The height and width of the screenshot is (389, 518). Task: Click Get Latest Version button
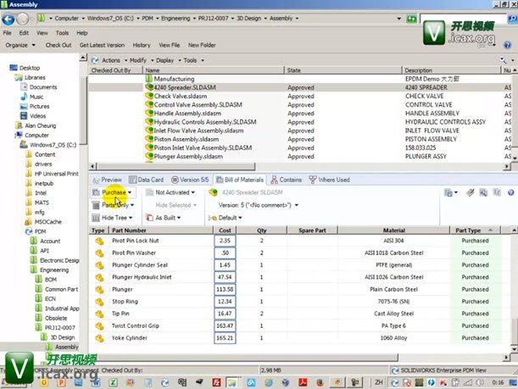(103, 45)
